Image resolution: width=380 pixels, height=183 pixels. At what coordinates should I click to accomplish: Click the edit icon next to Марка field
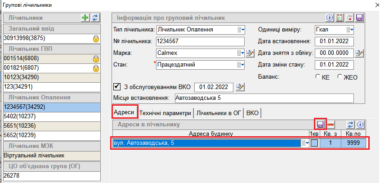click(x=250, y=53)
